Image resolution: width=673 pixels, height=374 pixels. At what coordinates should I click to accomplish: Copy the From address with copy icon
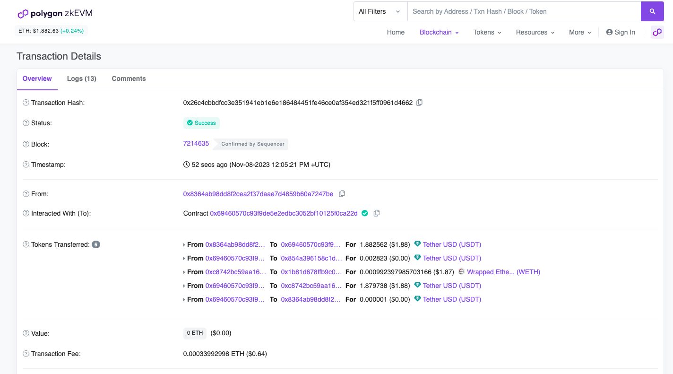click(x=342, y=194)
